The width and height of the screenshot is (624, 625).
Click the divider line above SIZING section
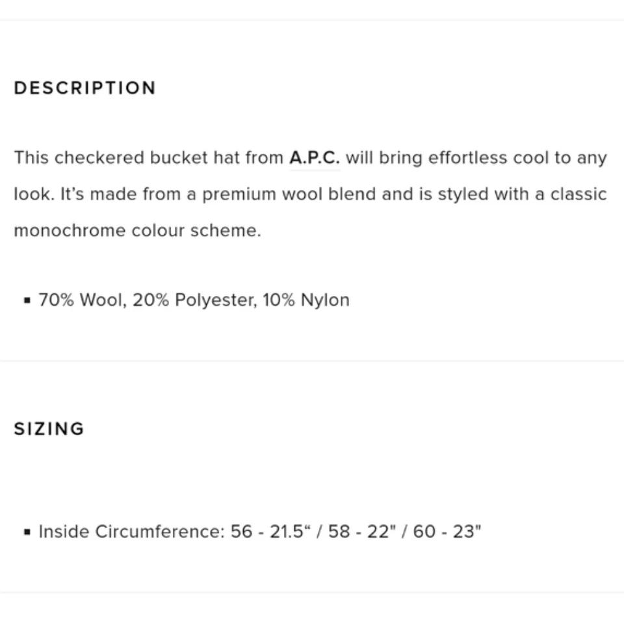click(x=312, y=360)
